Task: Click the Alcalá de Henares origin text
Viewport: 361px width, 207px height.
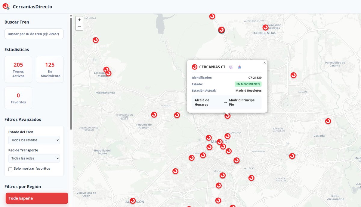Action: tap(202, 102)
